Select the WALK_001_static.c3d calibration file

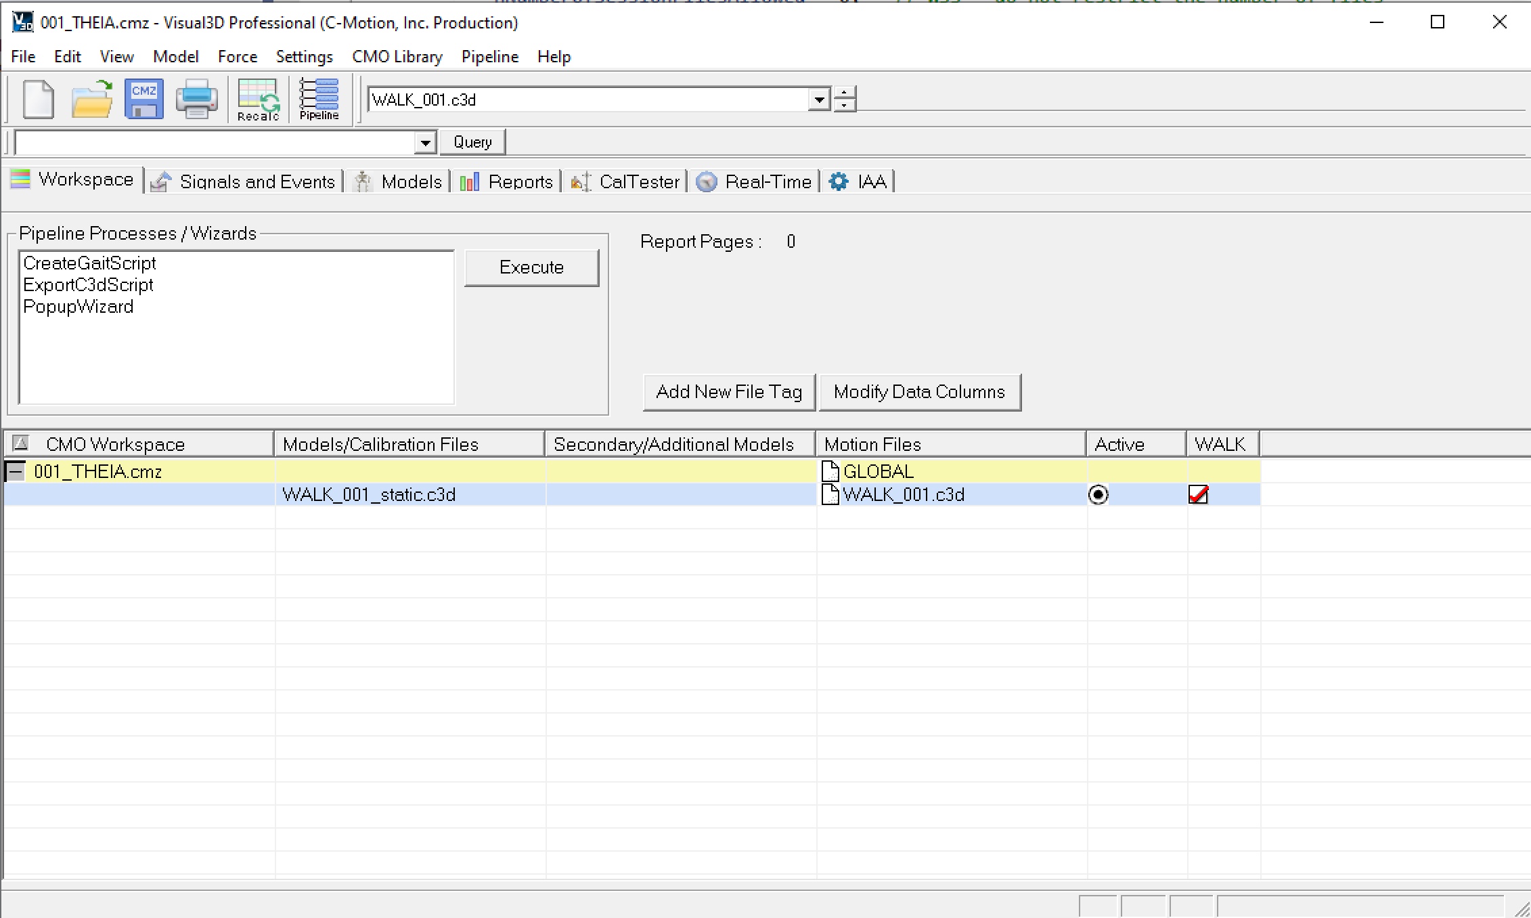click(x=369, y=494)
